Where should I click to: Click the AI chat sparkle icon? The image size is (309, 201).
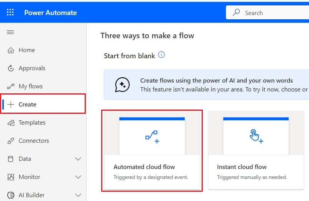pyautogui.click(x=122, y=84)
